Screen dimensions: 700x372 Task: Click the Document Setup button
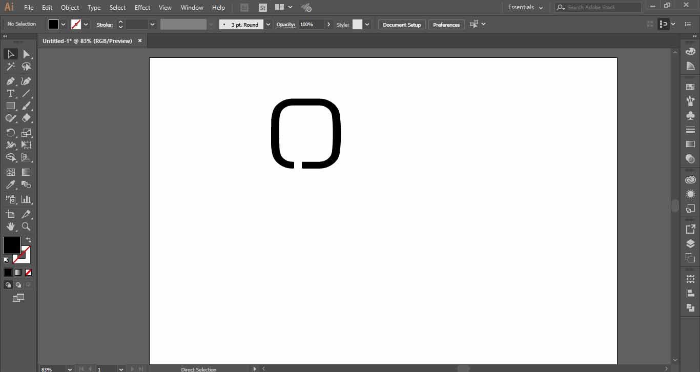(402, 25)
